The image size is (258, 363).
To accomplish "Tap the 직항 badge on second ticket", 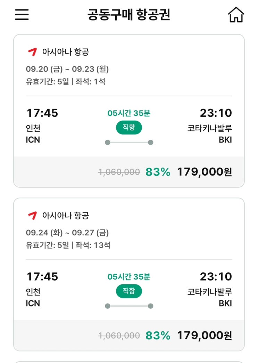I will [x=129, y=291].
